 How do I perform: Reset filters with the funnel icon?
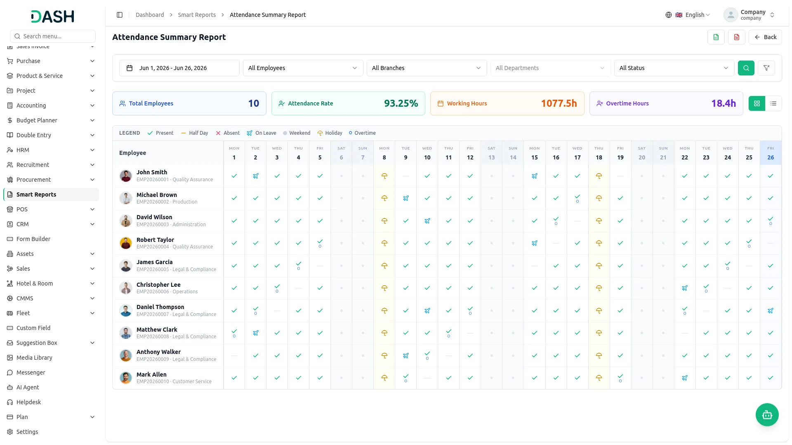(766, 68)
